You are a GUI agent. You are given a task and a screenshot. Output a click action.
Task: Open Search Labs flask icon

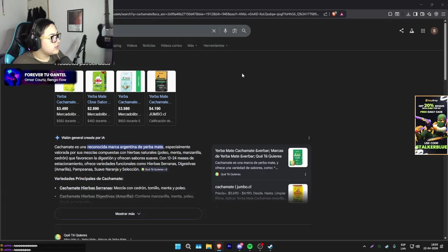[x=412, y=31]
